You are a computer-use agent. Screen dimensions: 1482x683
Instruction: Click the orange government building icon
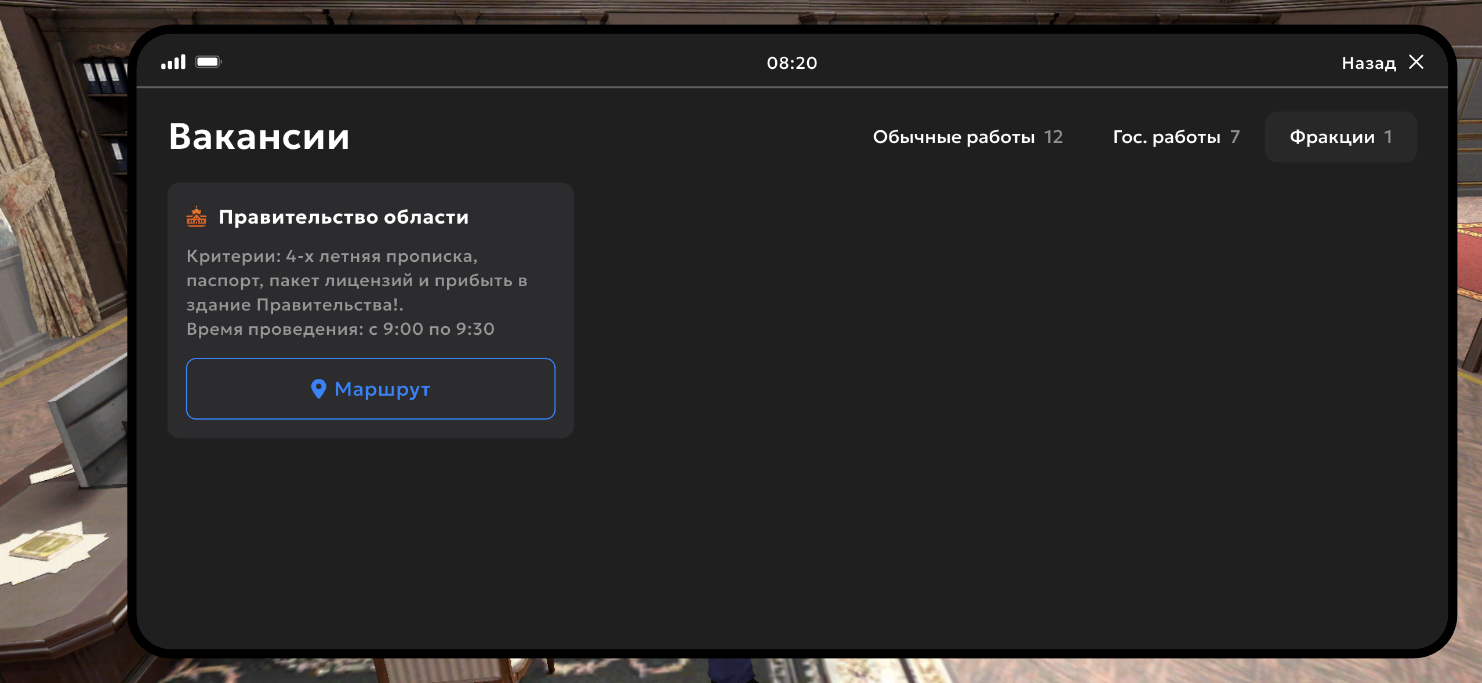197,217
